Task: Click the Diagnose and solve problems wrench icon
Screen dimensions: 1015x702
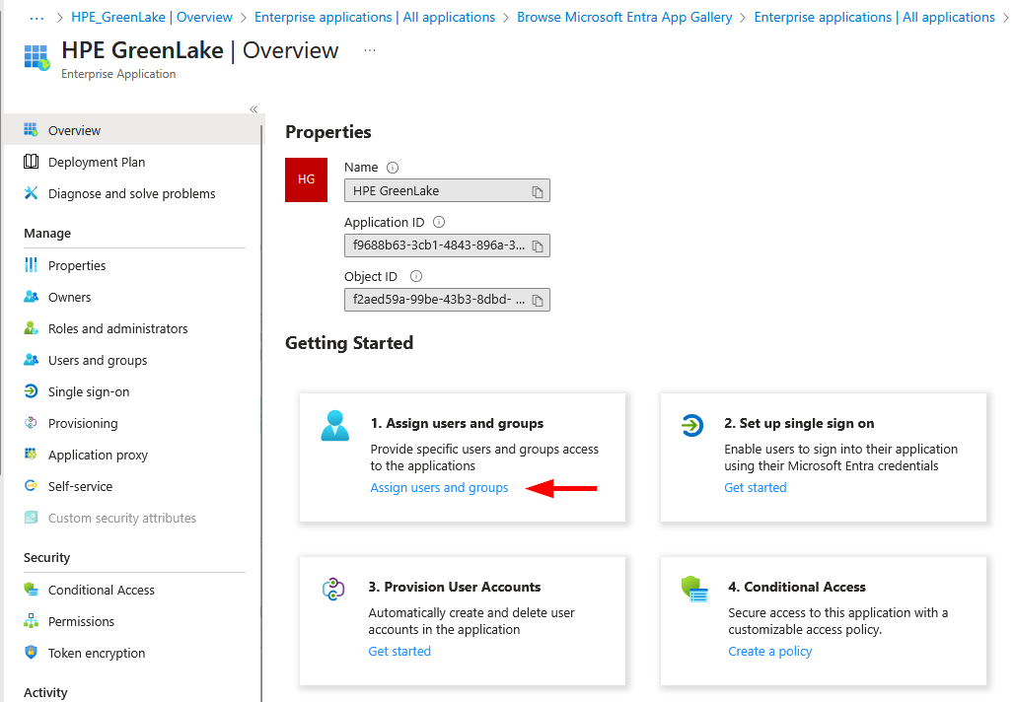Action: pos(31,193)
